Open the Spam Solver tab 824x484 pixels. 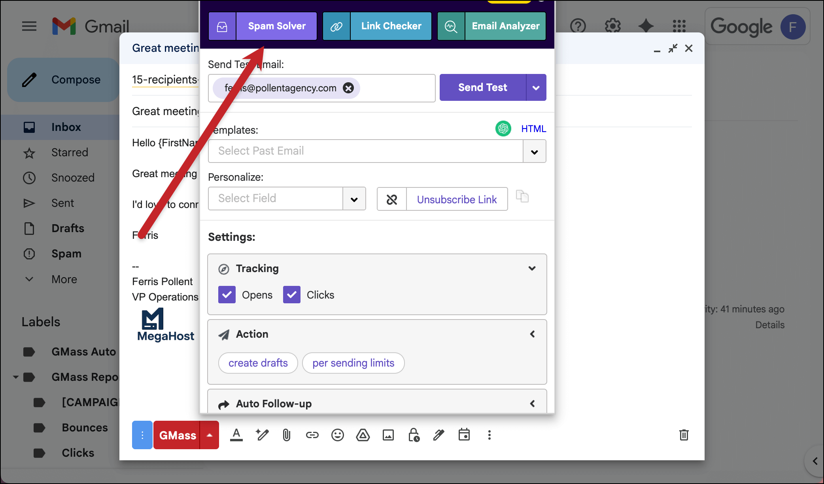coord(276,26)
